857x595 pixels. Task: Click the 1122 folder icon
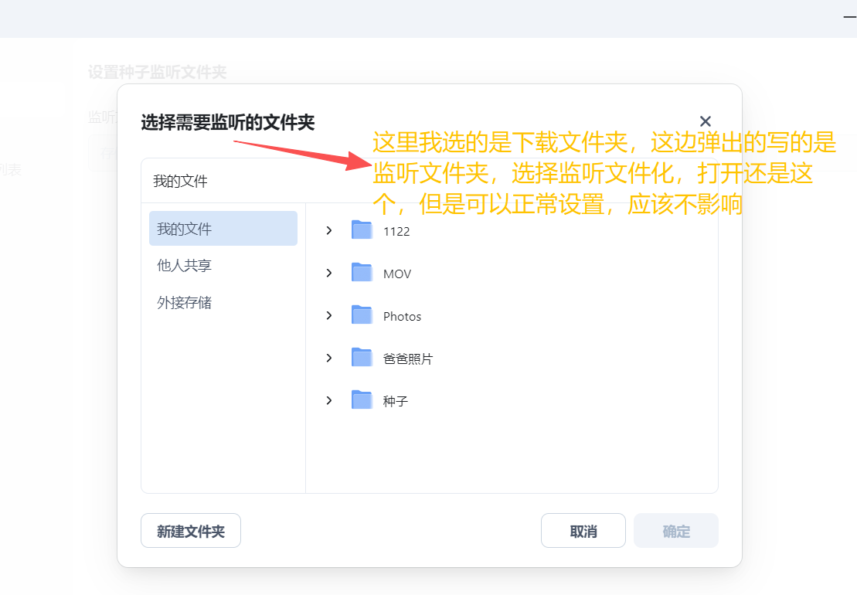(362, 230)
